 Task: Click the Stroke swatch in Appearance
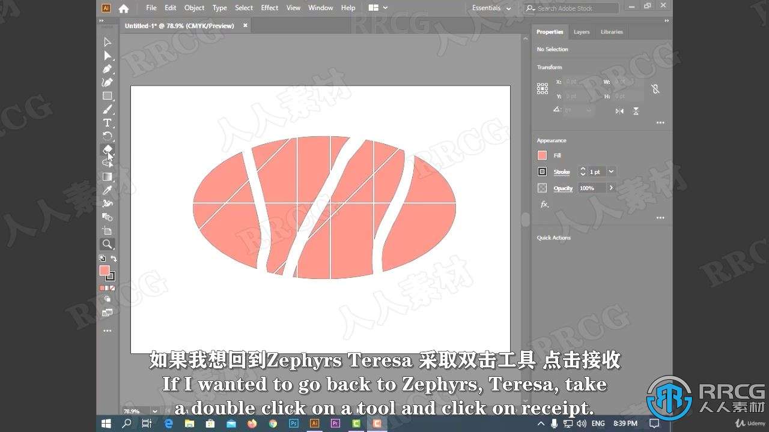[x=542, y=172]
